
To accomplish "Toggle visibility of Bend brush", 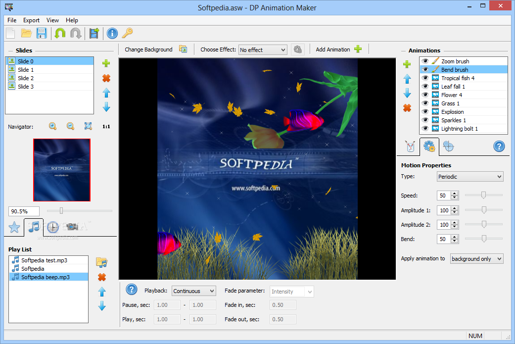I will pos(425,70).
